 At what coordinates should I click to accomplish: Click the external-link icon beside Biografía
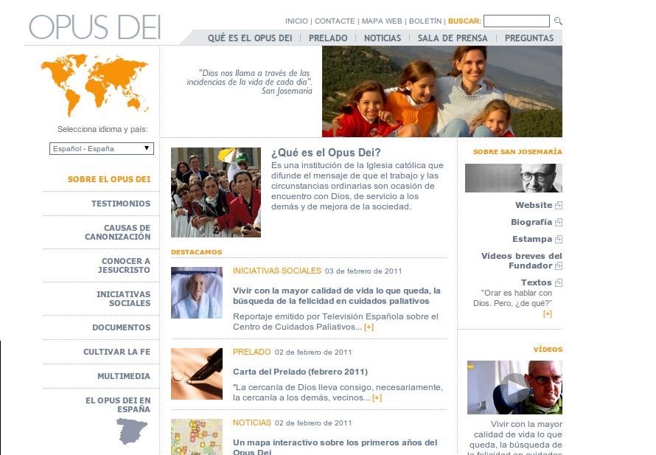(x=559, y=222)
